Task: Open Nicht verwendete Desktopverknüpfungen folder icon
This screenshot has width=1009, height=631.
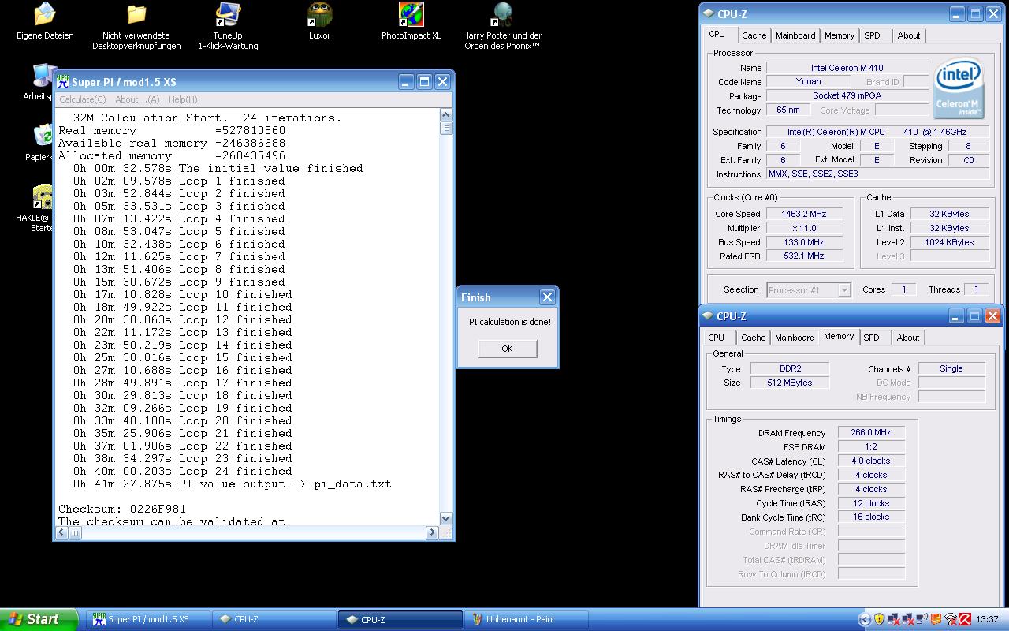Action: point(136,14)
